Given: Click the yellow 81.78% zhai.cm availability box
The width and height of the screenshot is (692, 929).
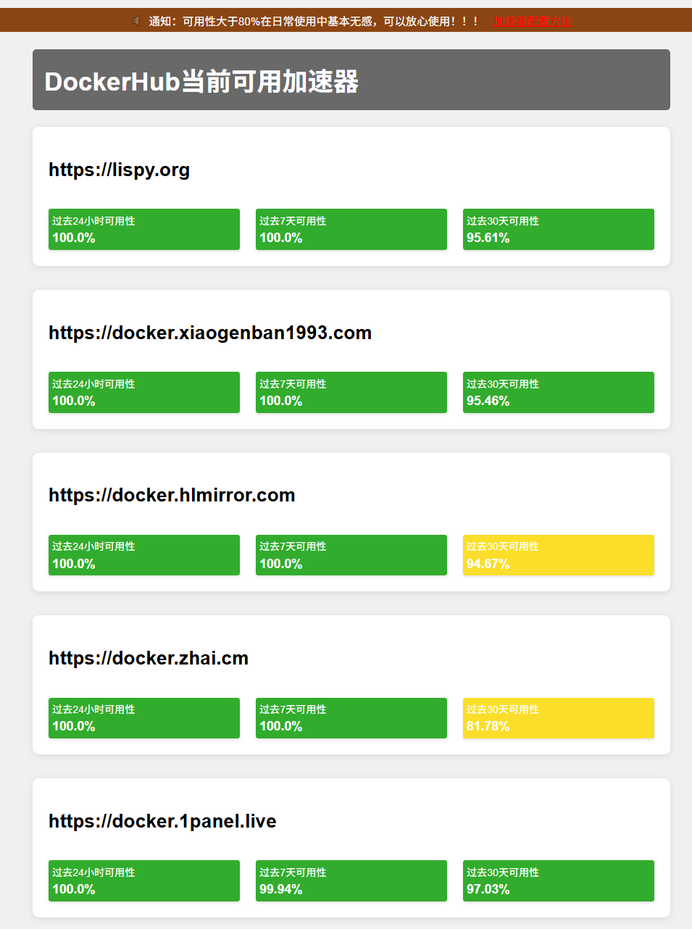Looking at the screenshot, I should click(559, 718).
